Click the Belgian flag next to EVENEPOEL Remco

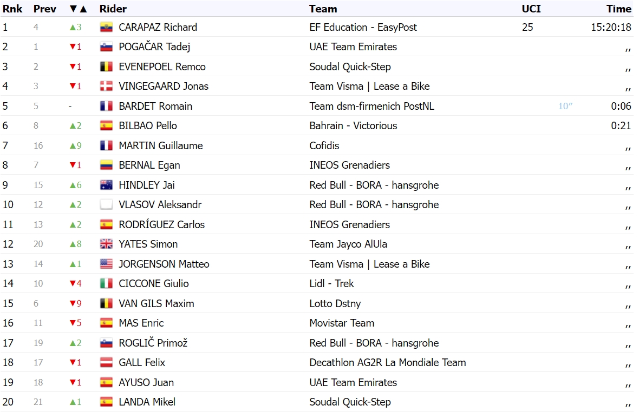coord(106,67)
